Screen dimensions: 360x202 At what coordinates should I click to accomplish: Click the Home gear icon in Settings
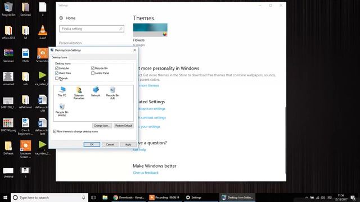[x=61, y=18]
